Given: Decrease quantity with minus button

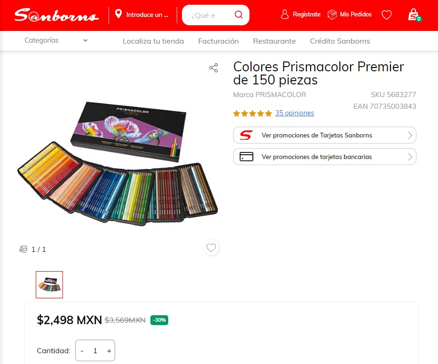Looking at the screenshot, I should pos(82,350).
